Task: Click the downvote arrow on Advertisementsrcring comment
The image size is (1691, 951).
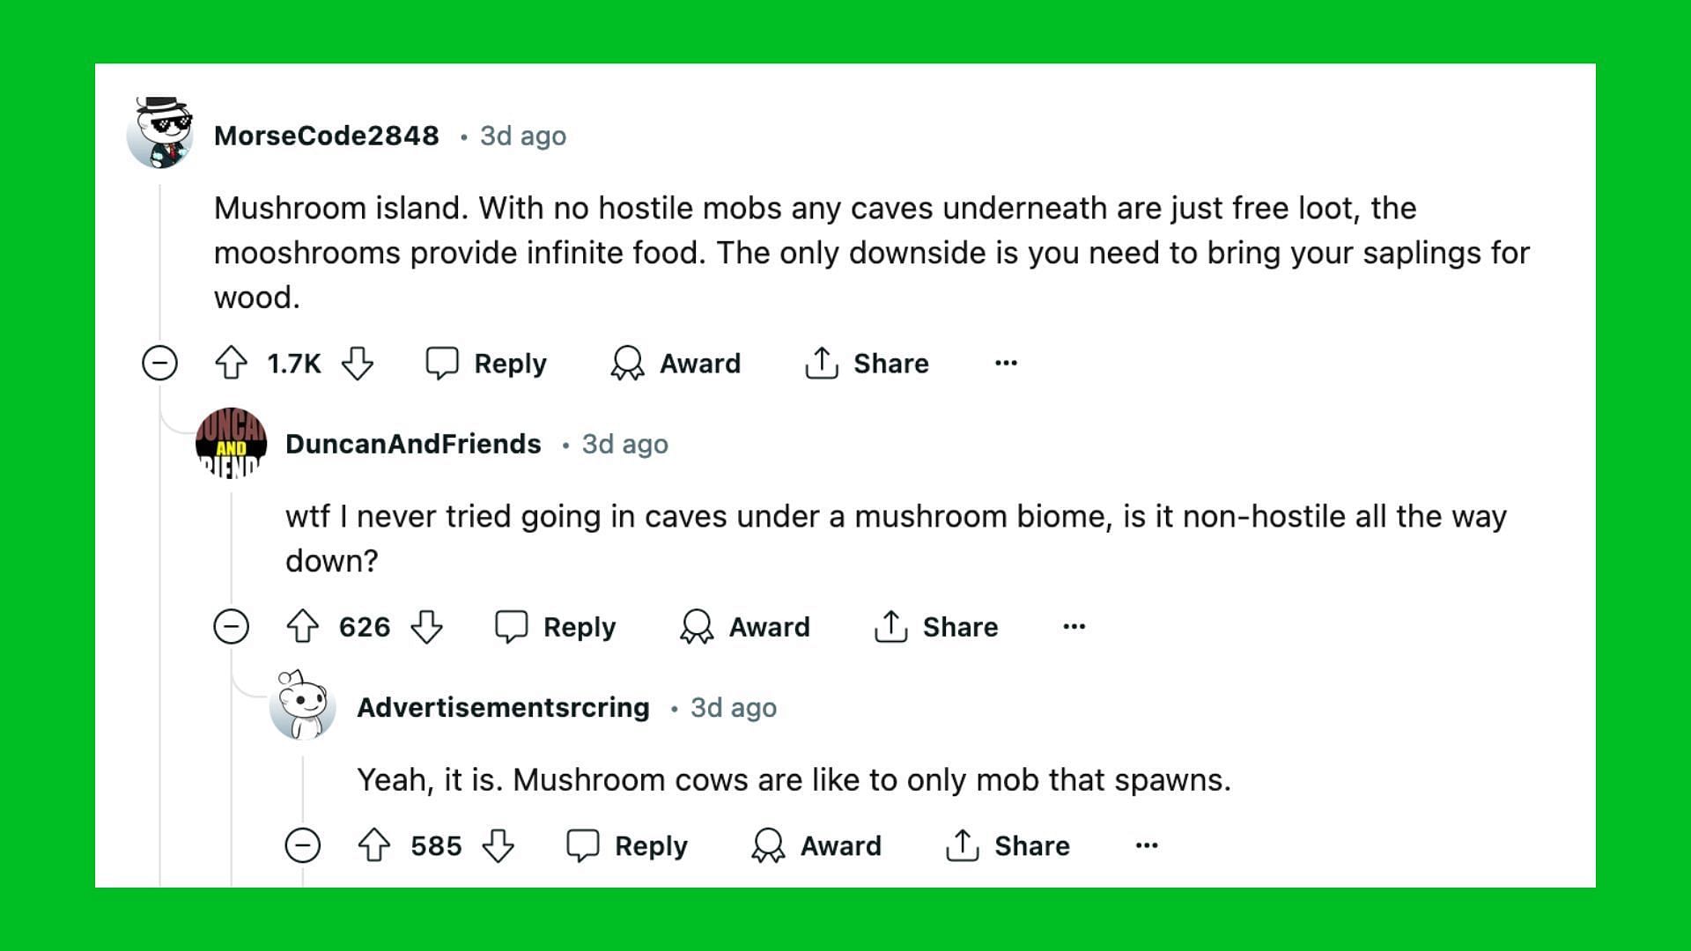Action: click(499, 844)
